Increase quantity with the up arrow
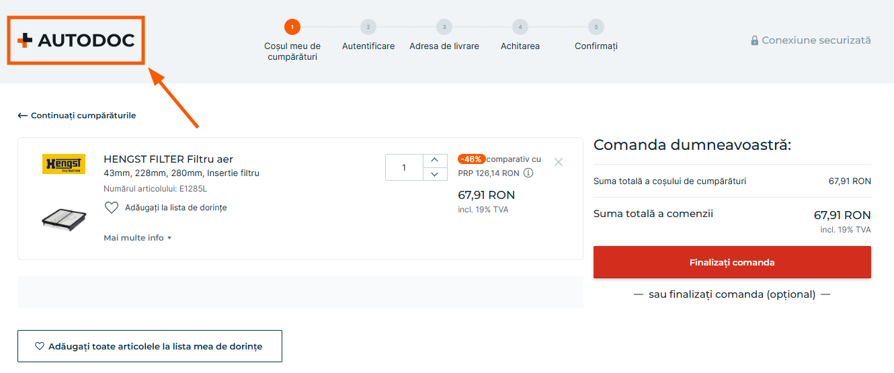Image resolution: width=894 pixels, height=373 pixels. [x=434, y=160]
